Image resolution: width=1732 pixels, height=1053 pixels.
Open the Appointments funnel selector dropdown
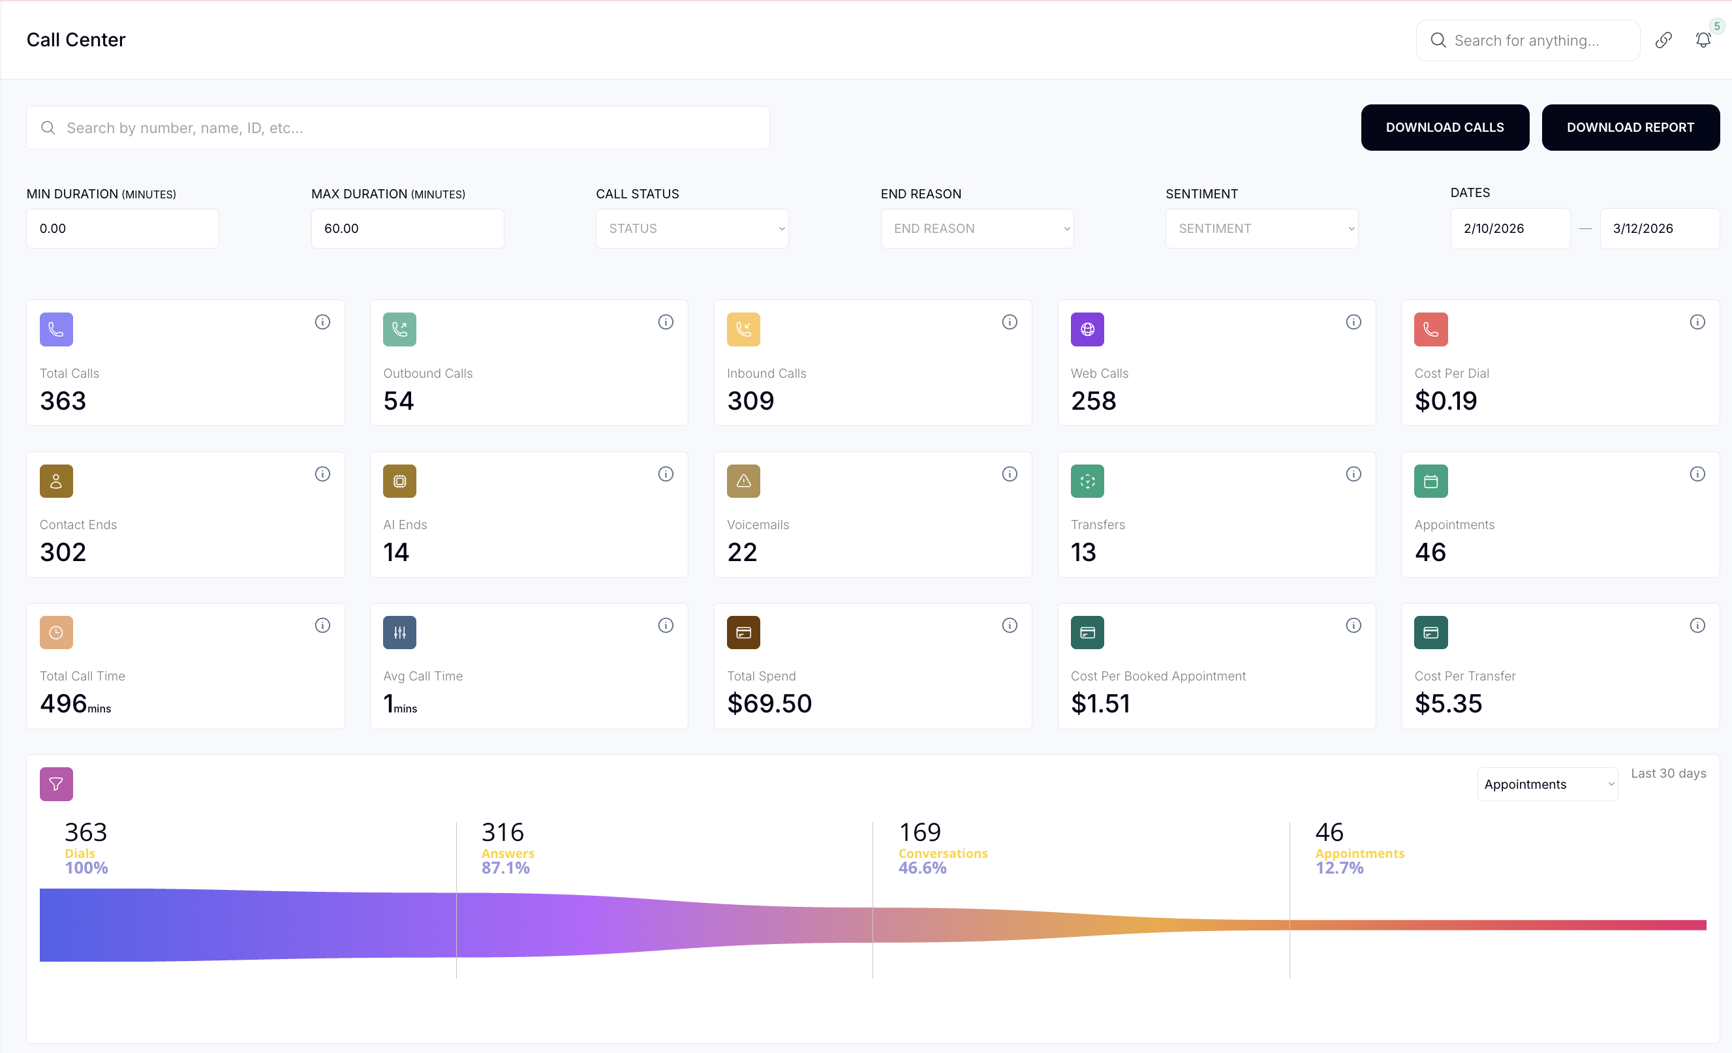[x=1547, y=784]
